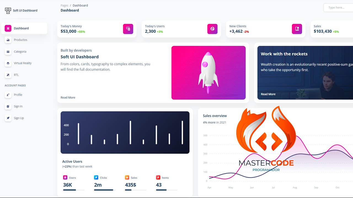The height and width of the screenshot is (198, 353).
Task: Click the $53,000 Today's Money value
Action: [68, 31]
